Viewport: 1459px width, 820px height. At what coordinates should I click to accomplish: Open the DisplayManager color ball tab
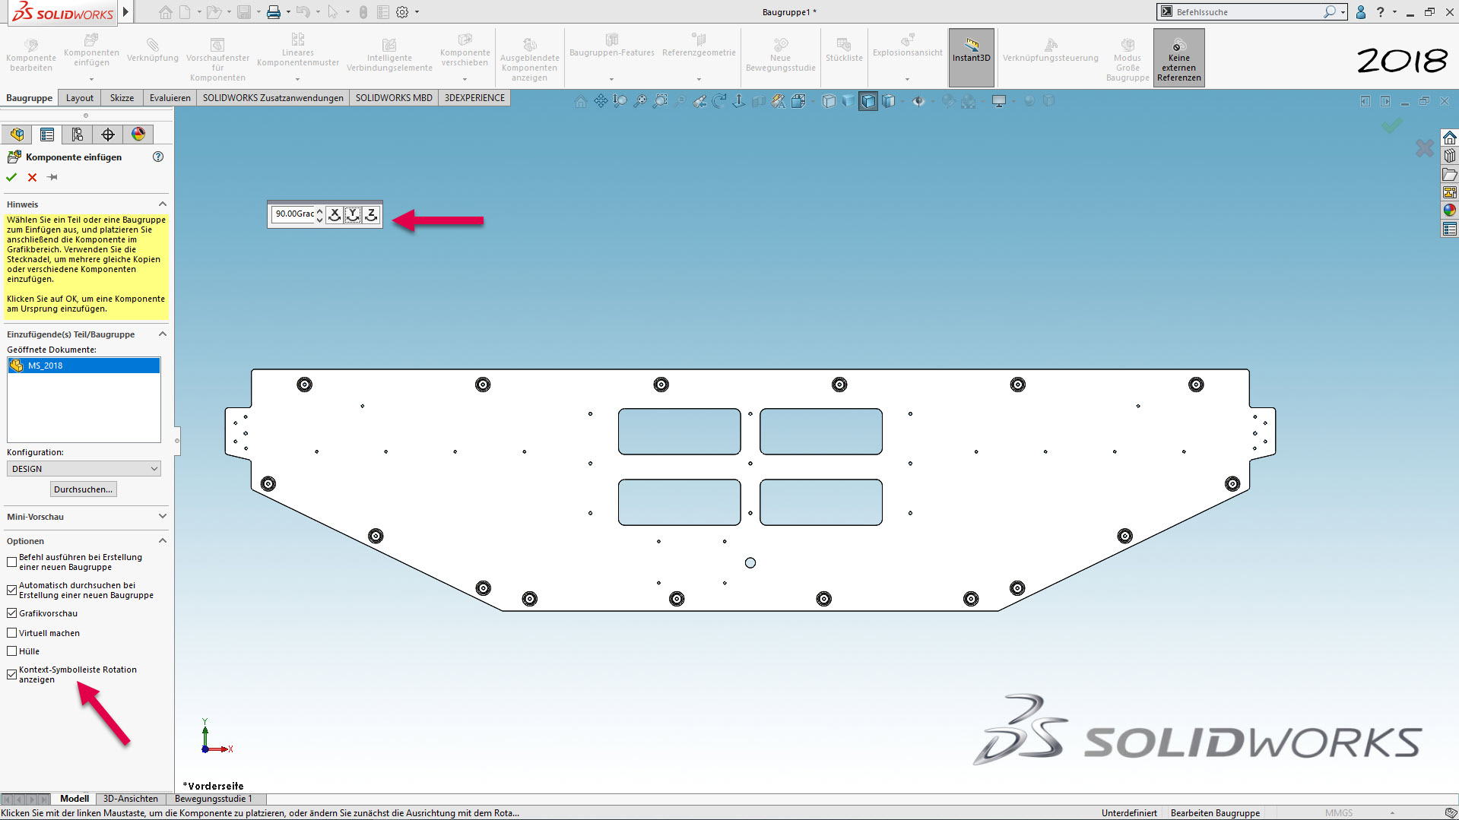point(138,135)
